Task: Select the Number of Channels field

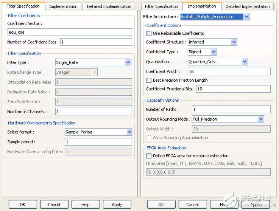Action: (x=93, y=112)
